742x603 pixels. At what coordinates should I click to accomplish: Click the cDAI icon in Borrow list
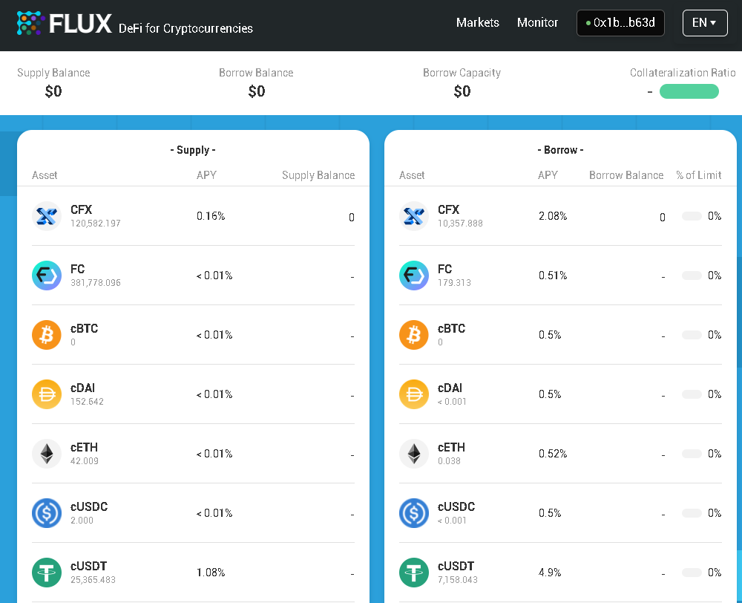pos(414,394)
